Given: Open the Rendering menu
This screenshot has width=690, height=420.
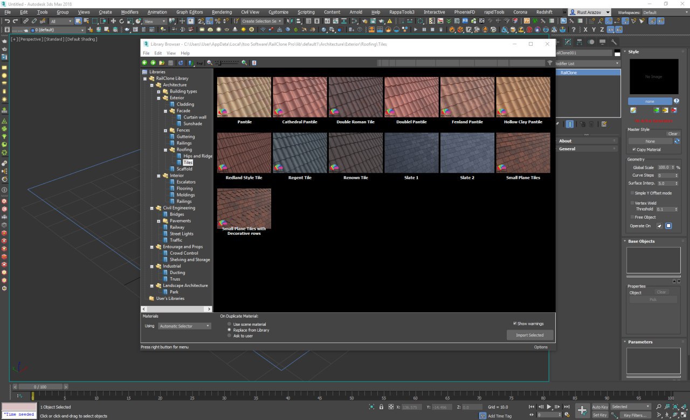Looking at the screenshot, I should (x=222, y=12).
